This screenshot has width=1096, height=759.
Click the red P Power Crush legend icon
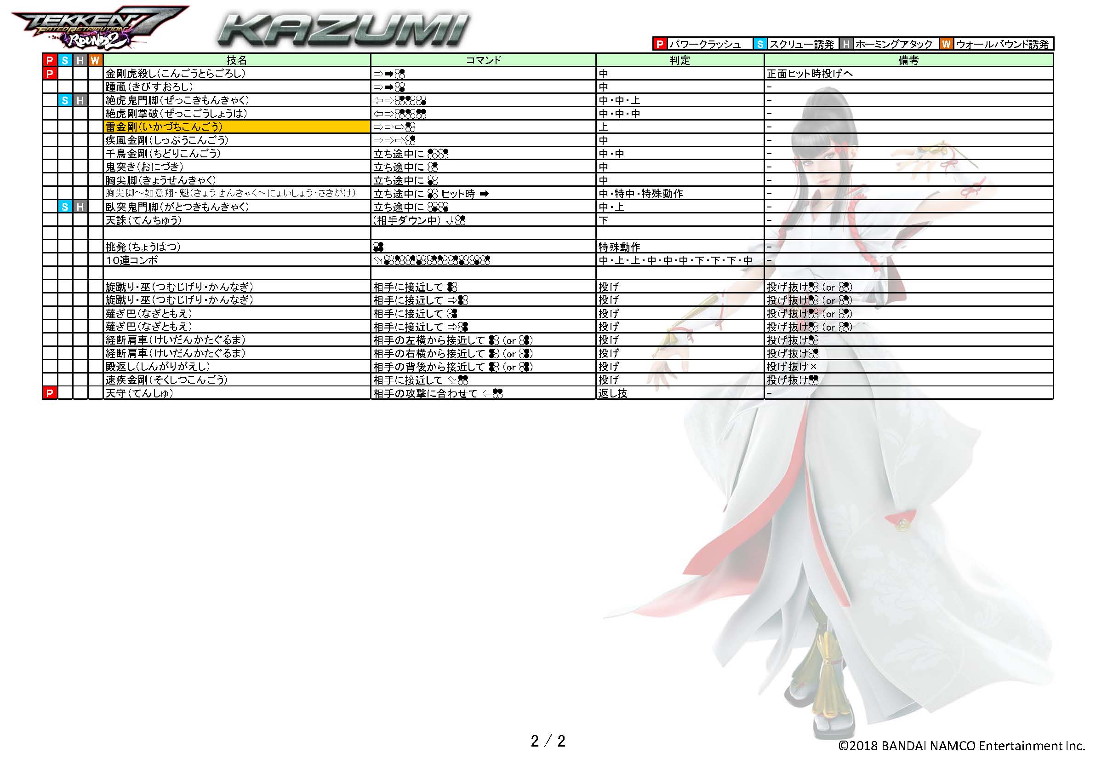point(659,44)
